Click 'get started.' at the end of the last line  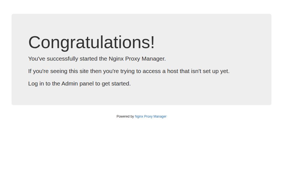[116, 84]
